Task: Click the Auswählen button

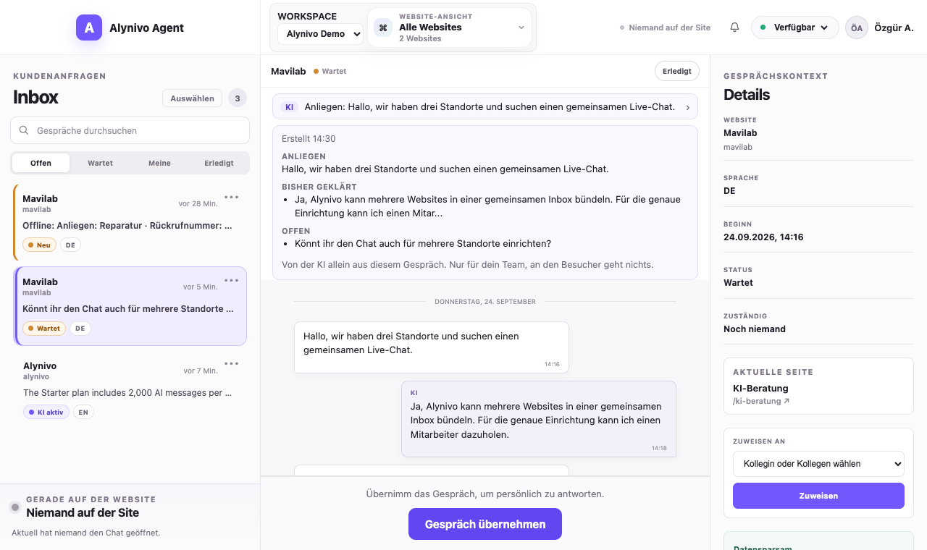Action: pos(192,98)
